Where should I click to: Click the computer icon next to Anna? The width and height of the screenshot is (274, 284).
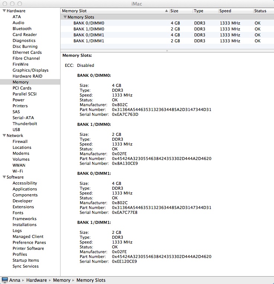tap(5, 280)
